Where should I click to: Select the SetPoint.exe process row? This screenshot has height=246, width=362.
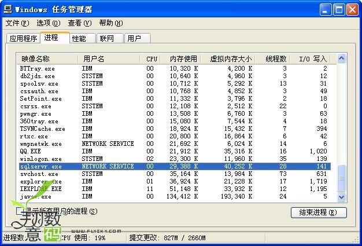[175, 98]
